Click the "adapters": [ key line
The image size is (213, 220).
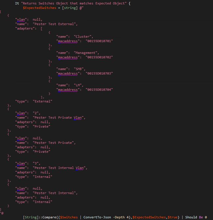click(x=29, y=28)
